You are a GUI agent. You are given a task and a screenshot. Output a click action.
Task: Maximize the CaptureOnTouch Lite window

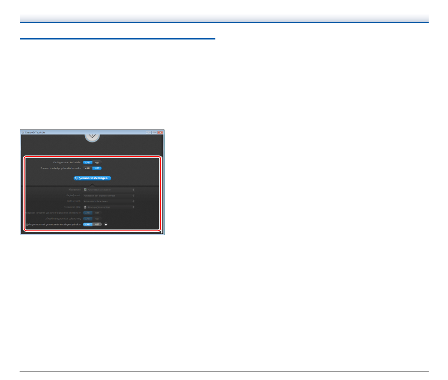click(154, 132)
